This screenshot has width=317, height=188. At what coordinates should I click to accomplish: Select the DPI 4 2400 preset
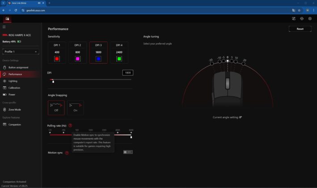[x=119, y=53]
